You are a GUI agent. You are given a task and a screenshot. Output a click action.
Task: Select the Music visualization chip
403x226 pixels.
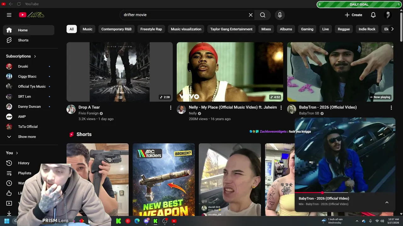pos(186,29)
